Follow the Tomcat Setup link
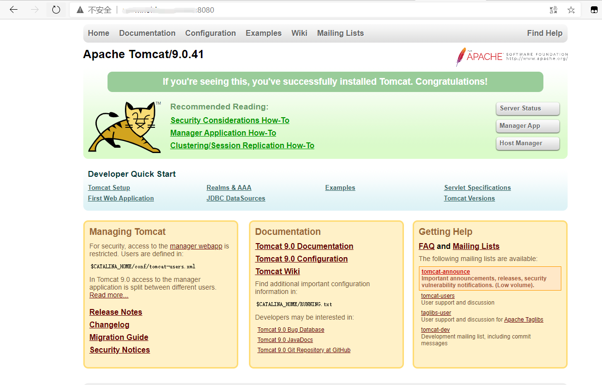This screenshot has height=385, width=602. click(109, 187)
